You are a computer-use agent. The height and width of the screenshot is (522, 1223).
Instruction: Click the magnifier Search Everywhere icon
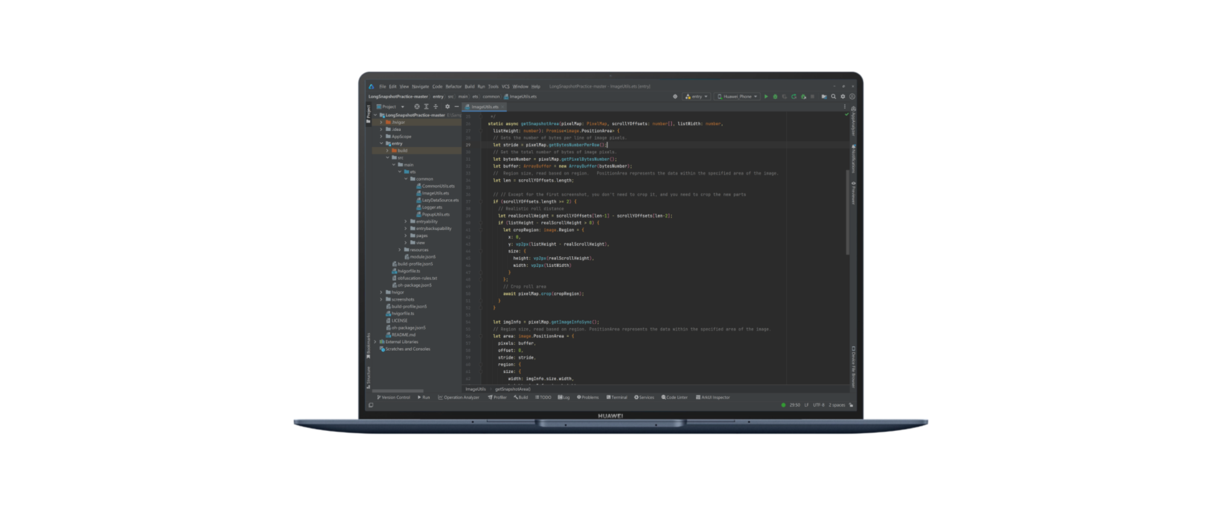pyautogui.click(x=834, y=97)
